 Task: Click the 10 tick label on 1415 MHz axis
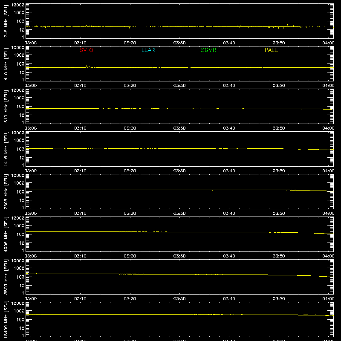click(x=22, y=158)
